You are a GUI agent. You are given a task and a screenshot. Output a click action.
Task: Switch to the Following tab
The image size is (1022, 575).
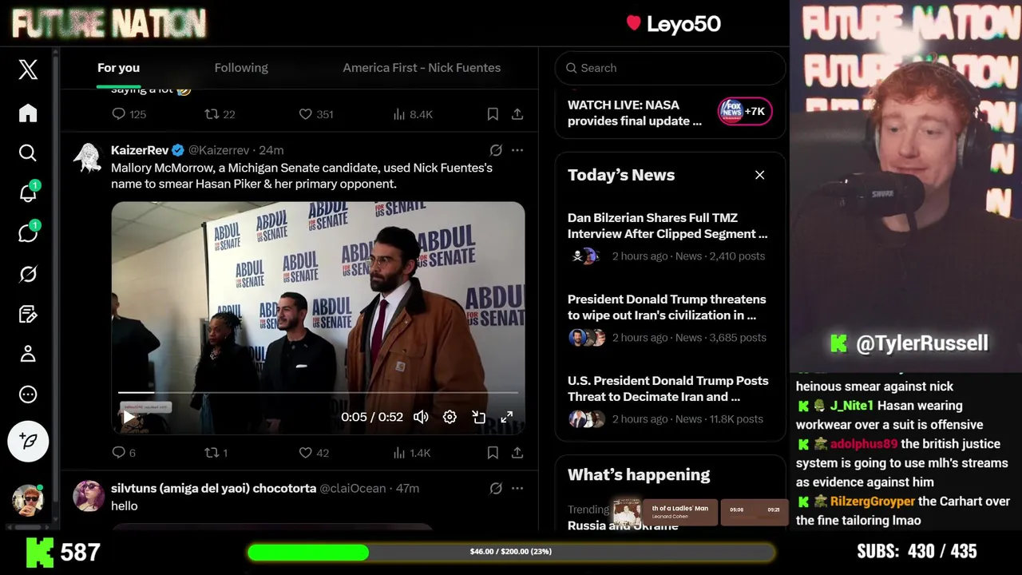[241, 68]
